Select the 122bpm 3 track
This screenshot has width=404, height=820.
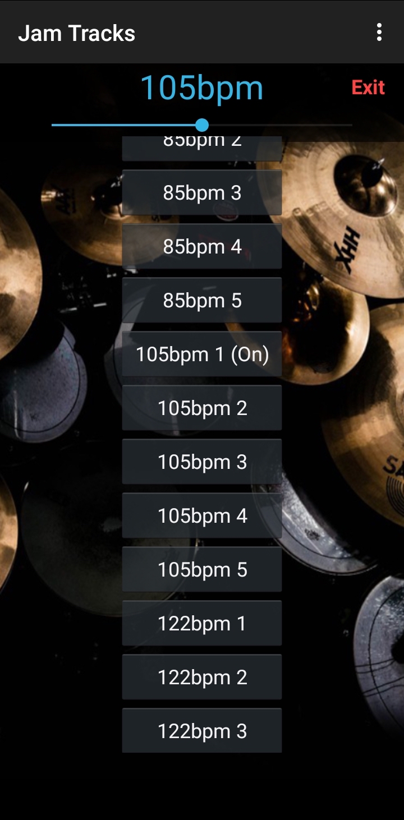(202, 730)
